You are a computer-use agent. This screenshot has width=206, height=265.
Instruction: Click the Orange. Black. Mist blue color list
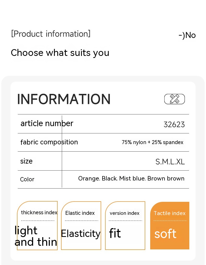(131, 179)
